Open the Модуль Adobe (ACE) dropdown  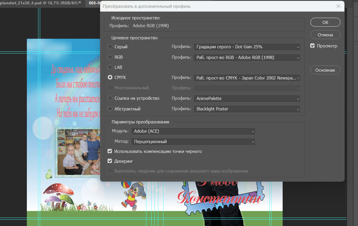tap(193, 131)
